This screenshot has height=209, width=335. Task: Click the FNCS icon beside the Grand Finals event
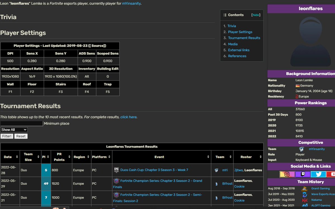point(116,181)
